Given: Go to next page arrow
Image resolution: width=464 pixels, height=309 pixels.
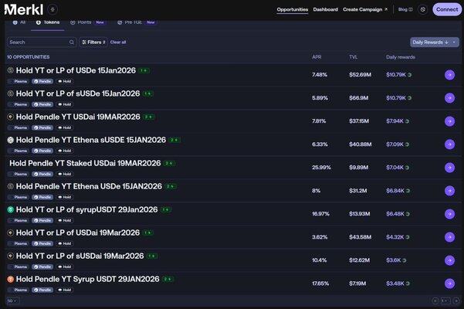Looking at the screenshot, I should click(456, 301).
